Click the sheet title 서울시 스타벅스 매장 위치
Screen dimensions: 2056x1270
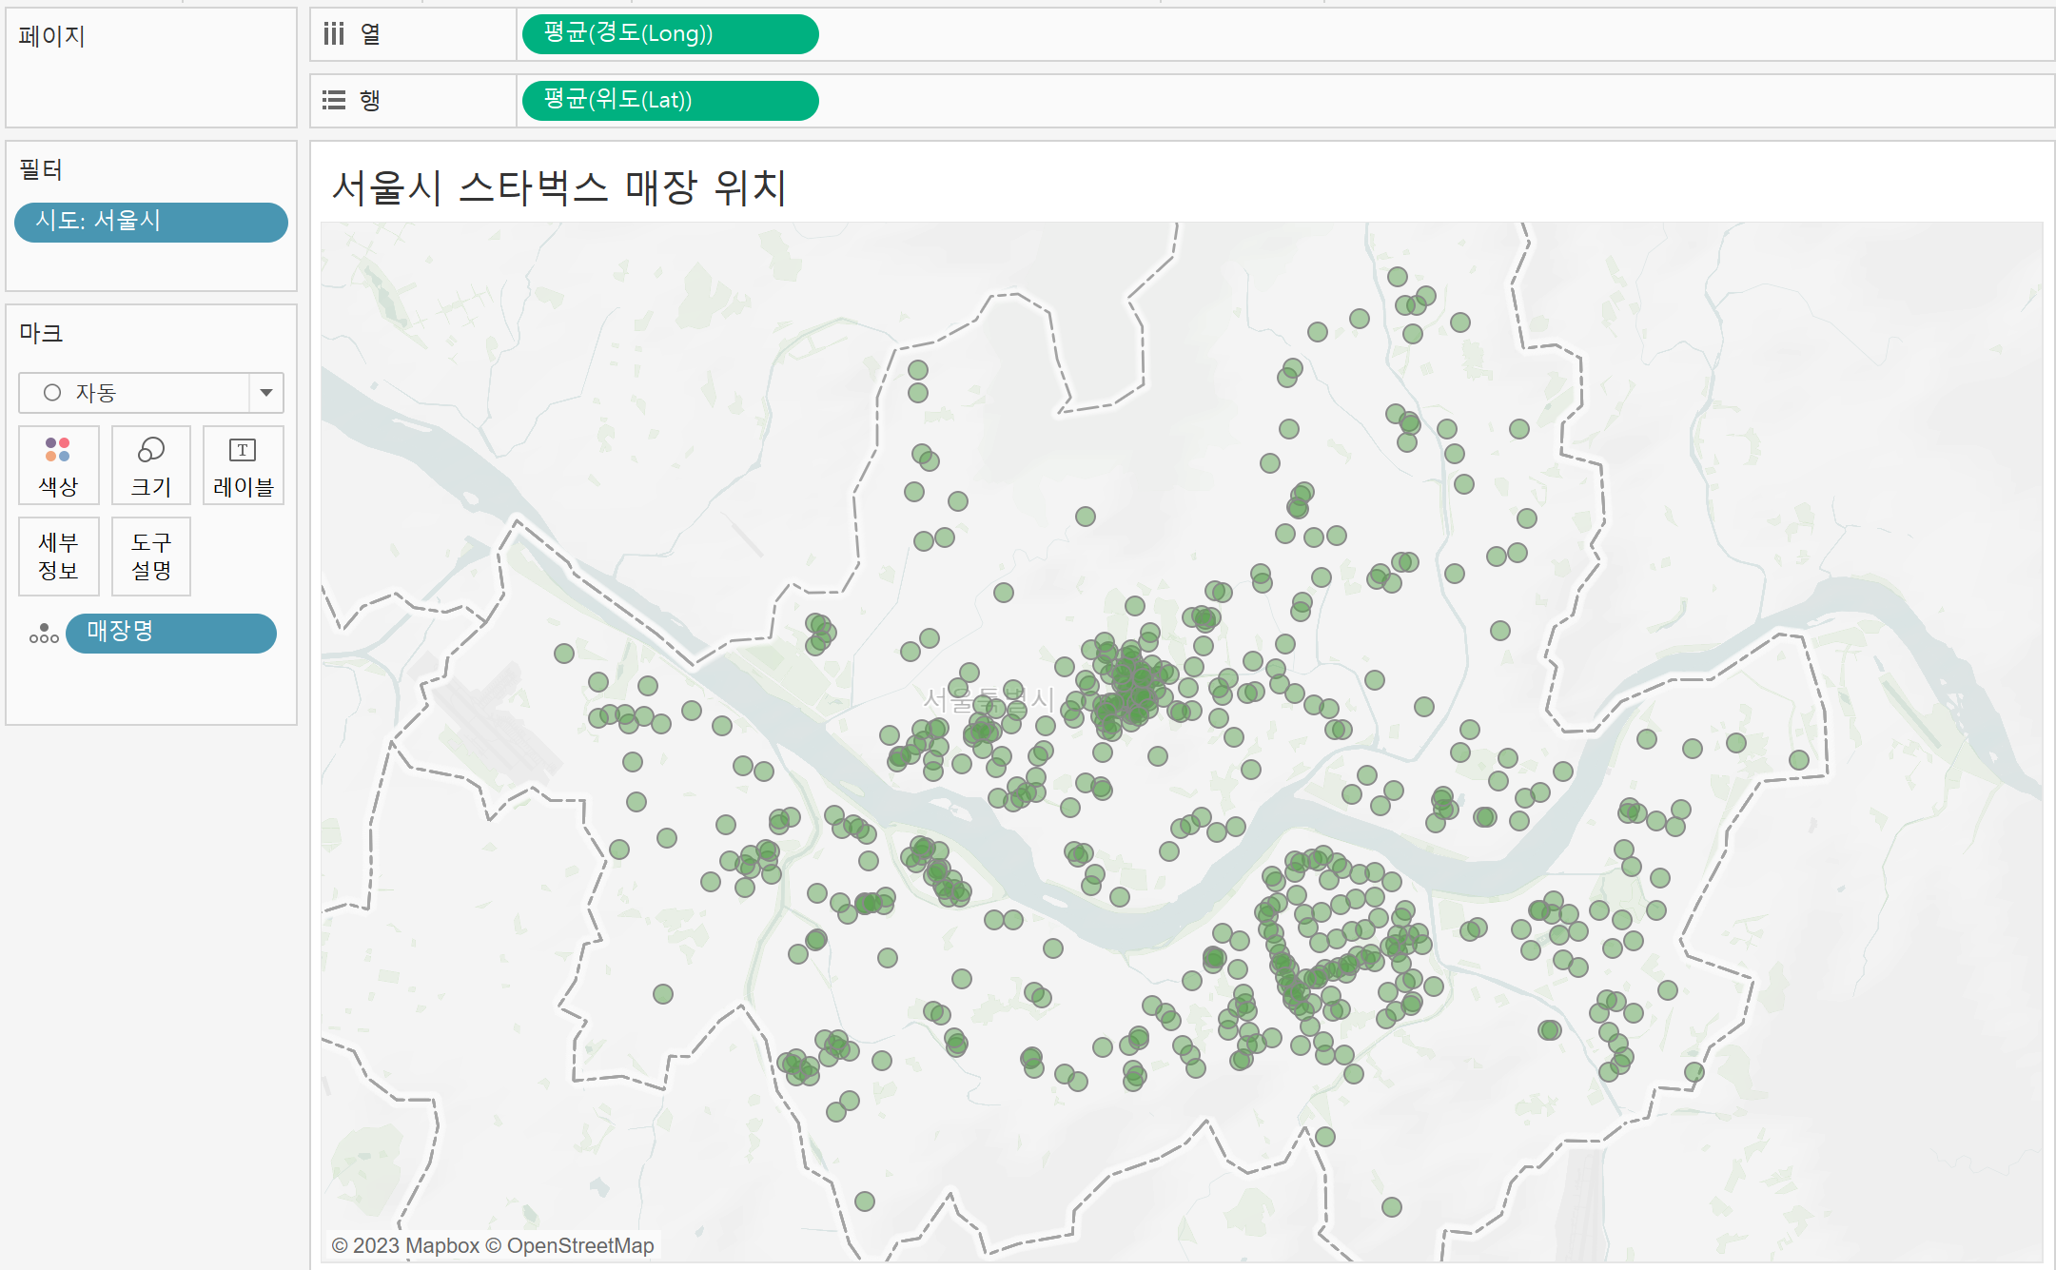559,186
